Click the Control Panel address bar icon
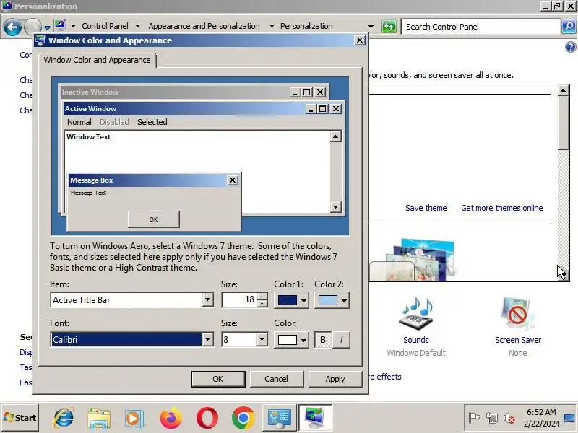The height and width of the screenshot is (433, 578). [x=60, y=25]
